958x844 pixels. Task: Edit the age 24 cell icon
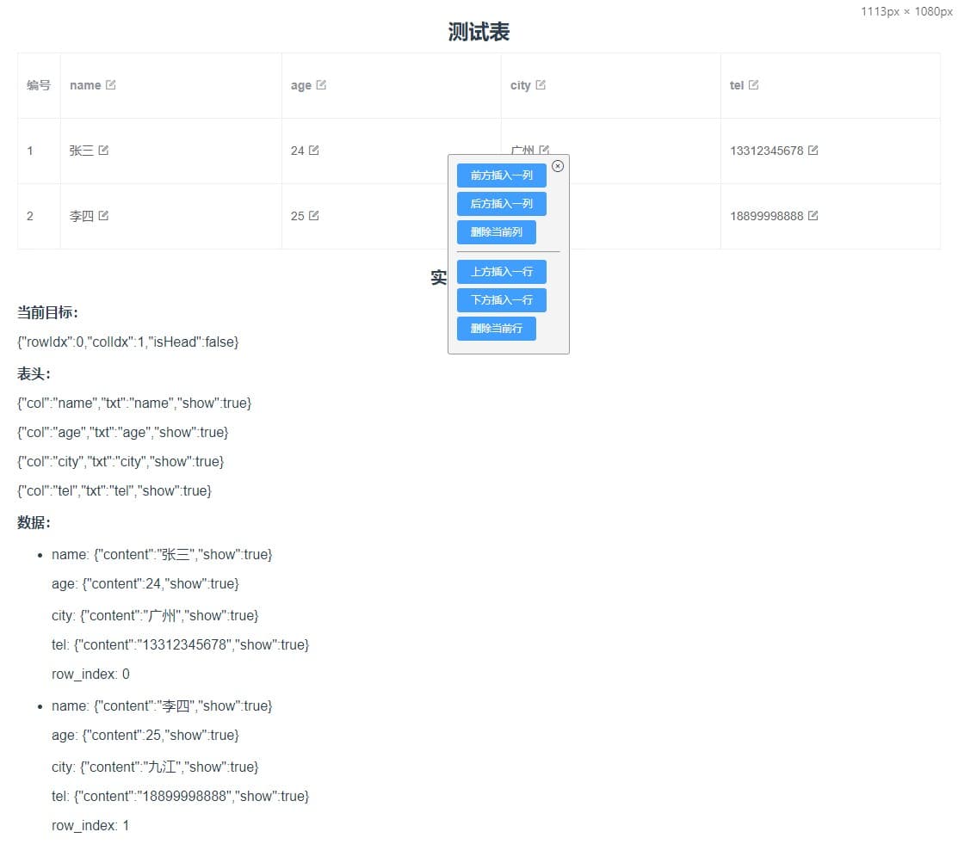pos(314,151)
